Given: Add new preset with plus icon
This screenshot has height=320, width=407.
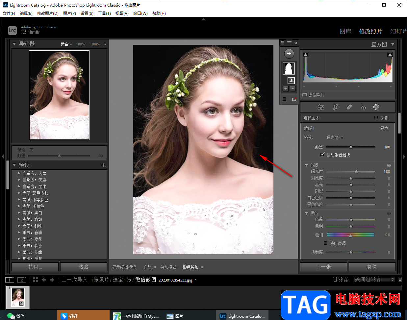Looking at the screenshot, I should 103,165.
